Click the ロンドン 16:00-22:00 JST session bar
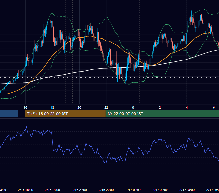 [x=65, y=114]
